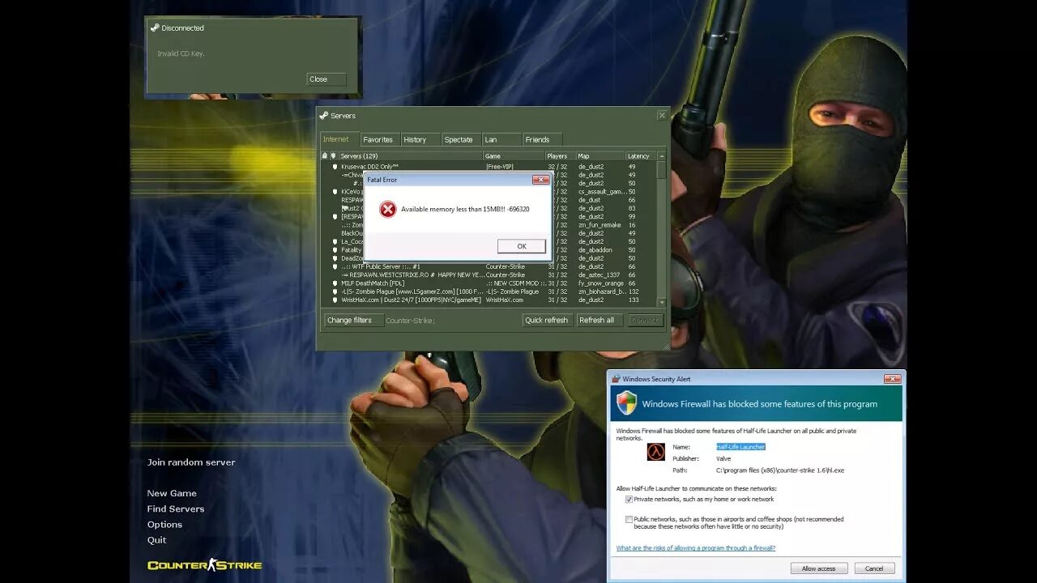Open Find Servers from the main menu
The image size is (1037, 583).
pyautogui.click(x=176, y=509)
